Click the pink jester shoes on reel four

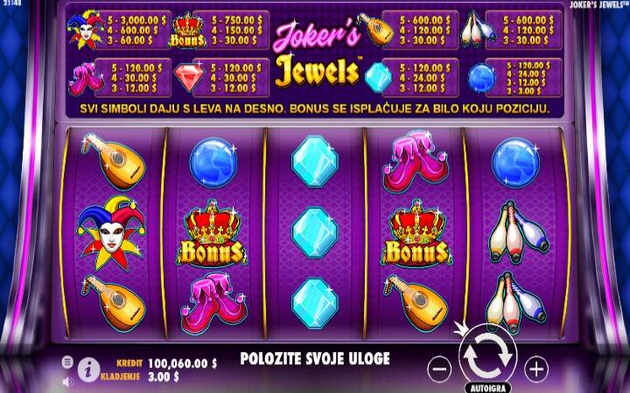pos(416,162)
